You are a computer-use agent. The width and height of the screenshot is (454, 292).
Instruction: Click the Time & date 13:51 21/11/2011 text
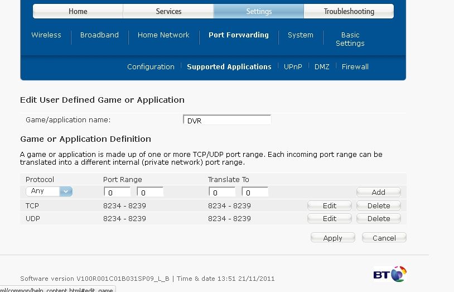coord(225,279)
